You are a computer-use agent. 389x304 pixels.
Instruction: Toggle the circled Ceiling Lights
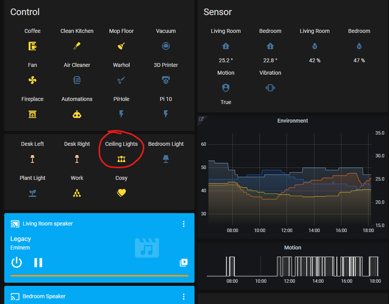[x=121, y=159]
